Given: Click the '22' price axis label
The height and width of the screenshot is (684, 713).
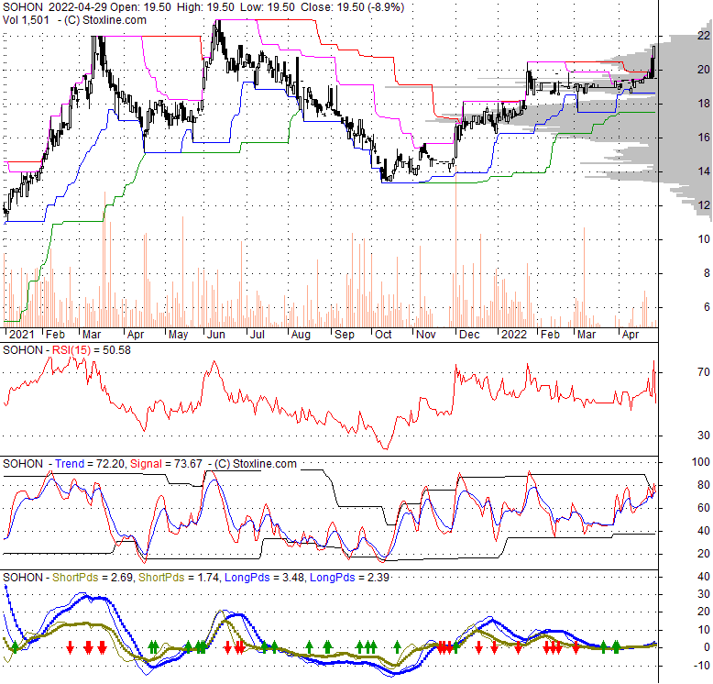Looking at the screenshot, I should [704, 36].
